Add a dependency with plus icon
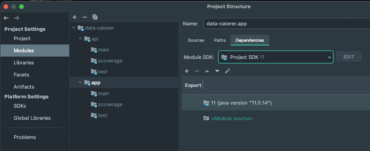The height and width of the screenshot is (151, 370). [x=187, y=71]
